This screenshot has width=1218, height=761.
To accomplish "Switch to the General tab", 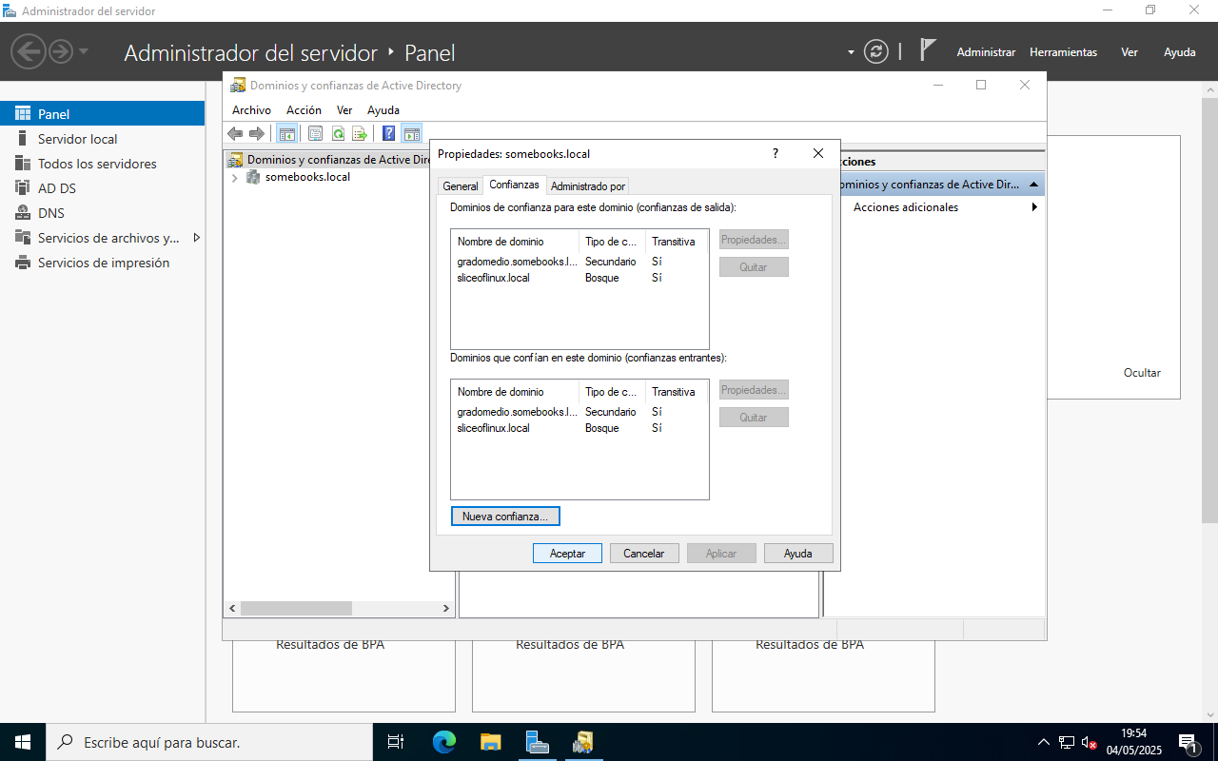I will tap(461, 186).
